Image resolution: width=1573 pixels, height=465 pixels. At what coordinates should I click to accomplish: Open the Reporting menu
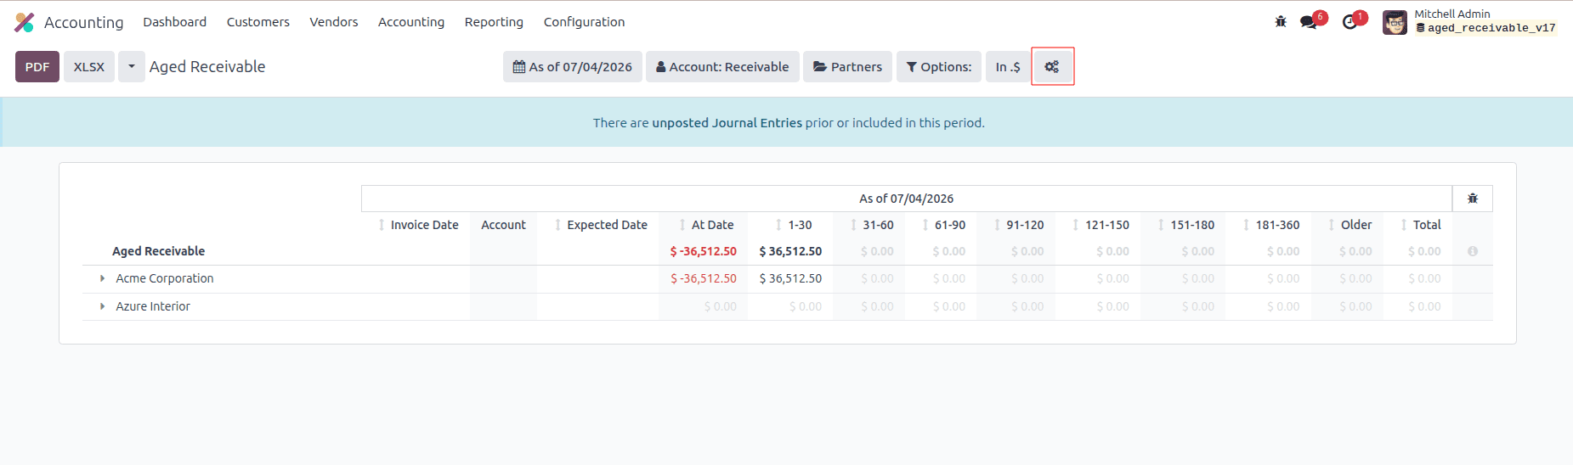click(494, 22)
